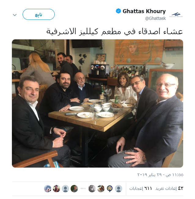Open the default silhouette avatar beside blonde woman
This screenshot has width=195, height=199.
point(65,188)
